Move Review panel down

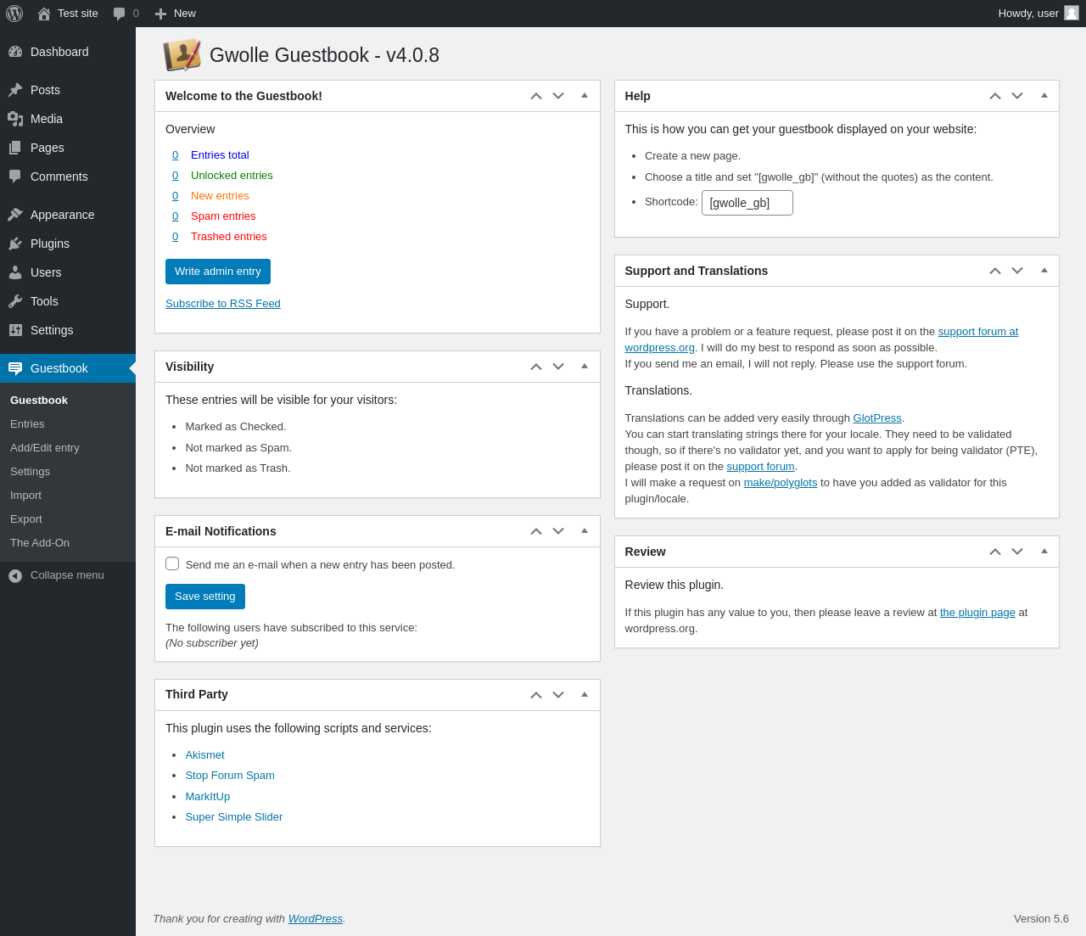coord(1017,552)
